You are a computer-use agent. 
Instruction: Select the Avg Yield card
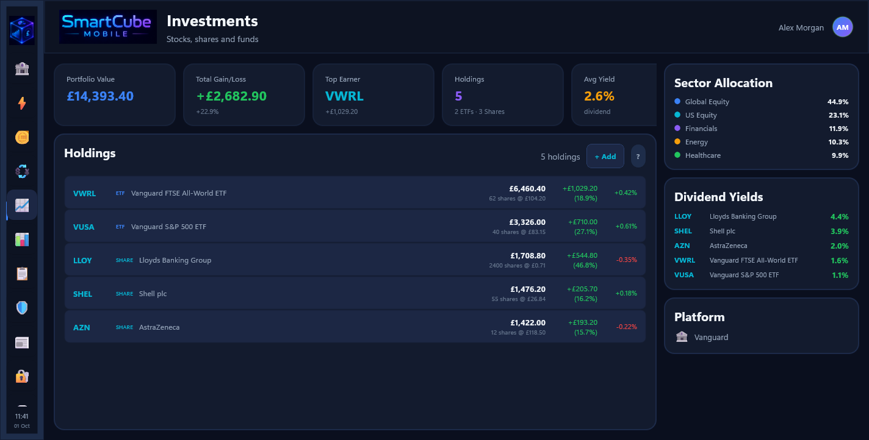point(614,95)
